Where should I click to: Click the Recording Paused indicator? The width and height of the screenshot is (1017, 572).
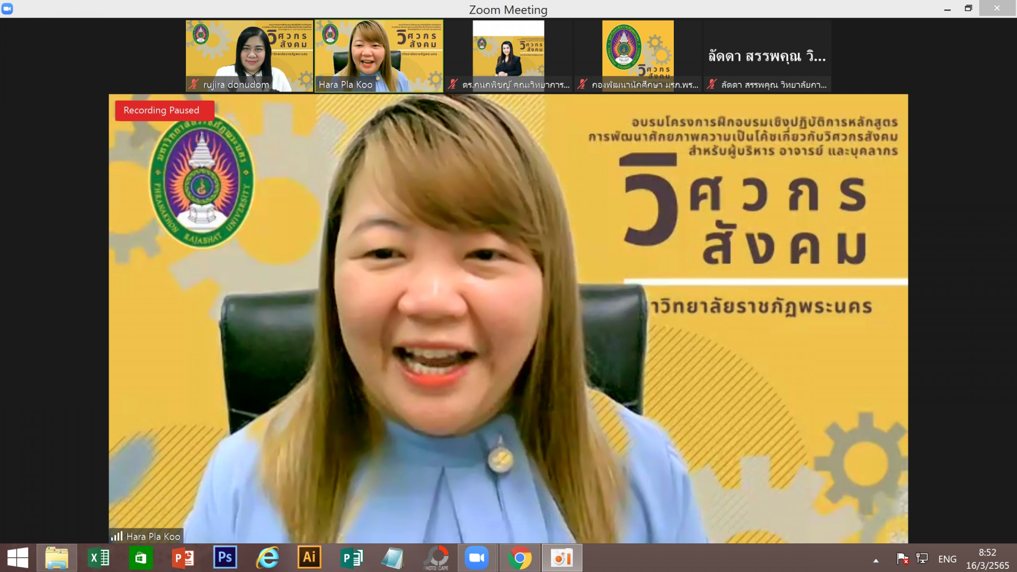165,110
